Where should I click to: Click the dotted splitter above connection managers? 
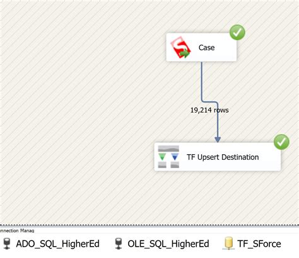[149, 226]
